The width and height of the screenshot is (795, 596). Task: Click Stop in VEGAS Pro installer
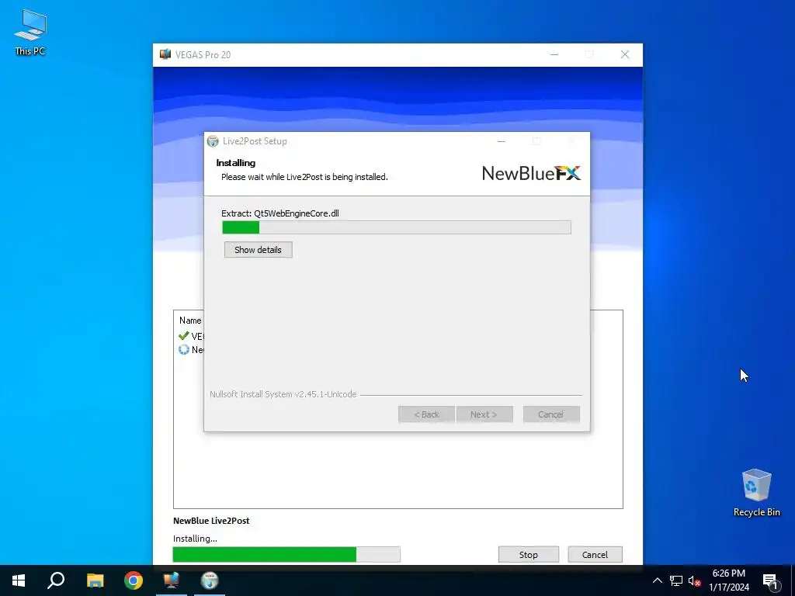pos(528,555)
